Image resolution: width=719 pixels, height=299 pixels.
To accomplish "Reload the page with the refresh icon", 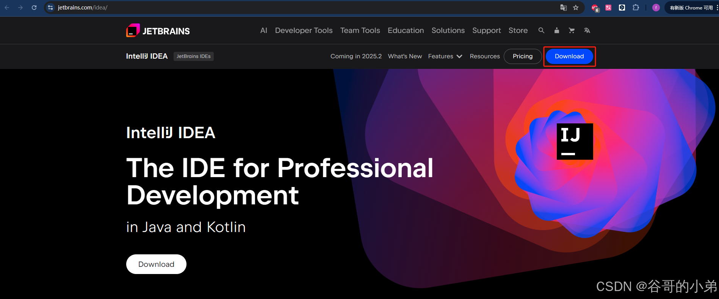I will coord(34,8).
